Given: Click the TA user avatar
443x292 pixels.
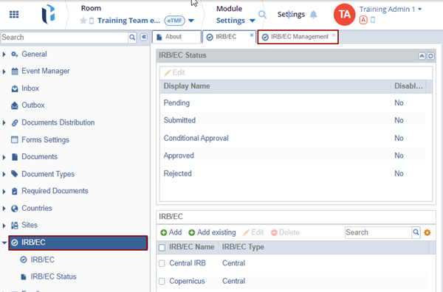Looking at the screenshot, I should [344, 15].
